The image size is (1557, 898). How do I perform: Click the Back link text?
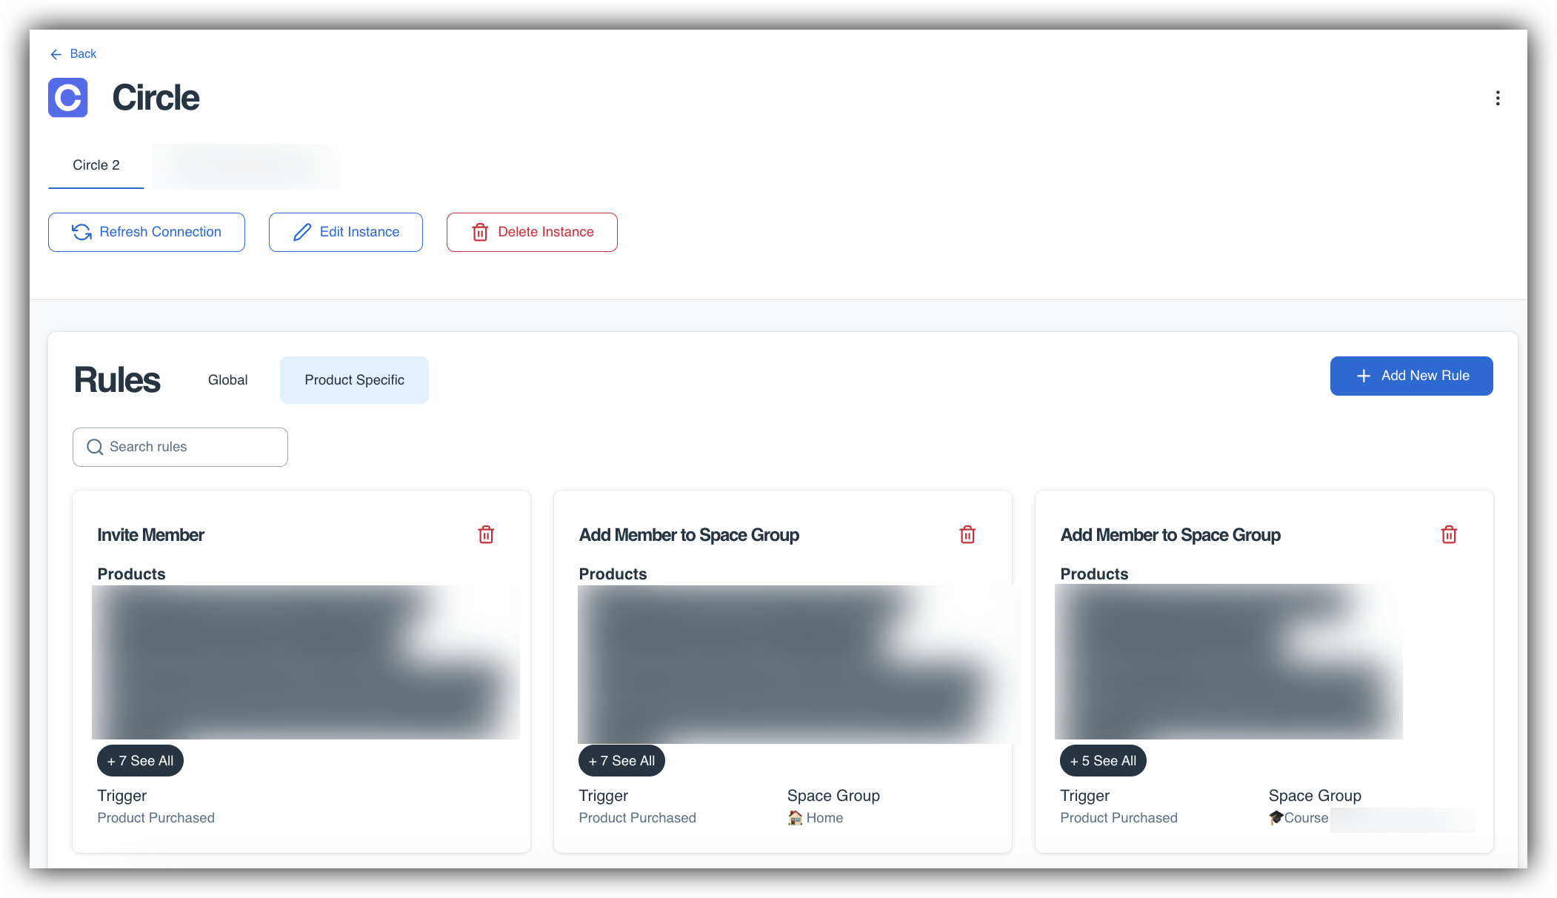(83, 54)
